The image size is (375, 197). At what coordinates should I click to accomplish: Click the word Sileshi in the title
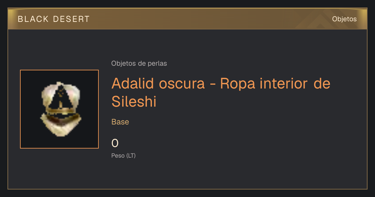(x=134, y=102)
